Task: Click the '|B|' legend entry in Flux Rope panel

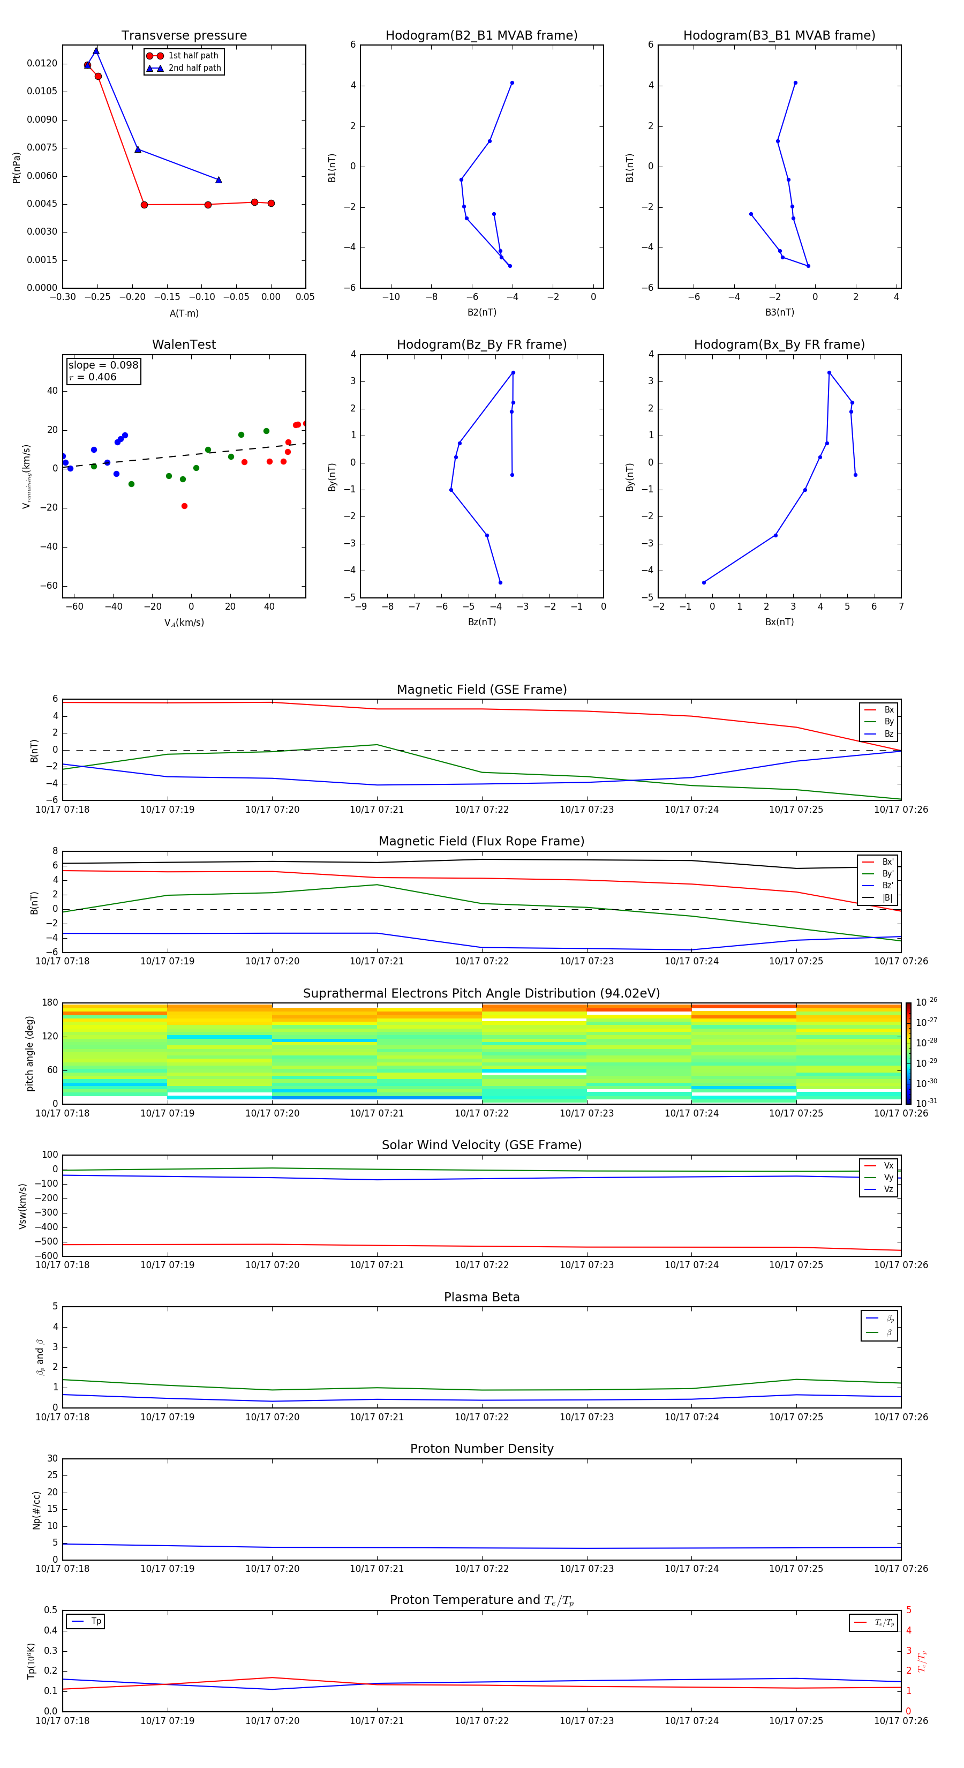Action: click(878, 898)
